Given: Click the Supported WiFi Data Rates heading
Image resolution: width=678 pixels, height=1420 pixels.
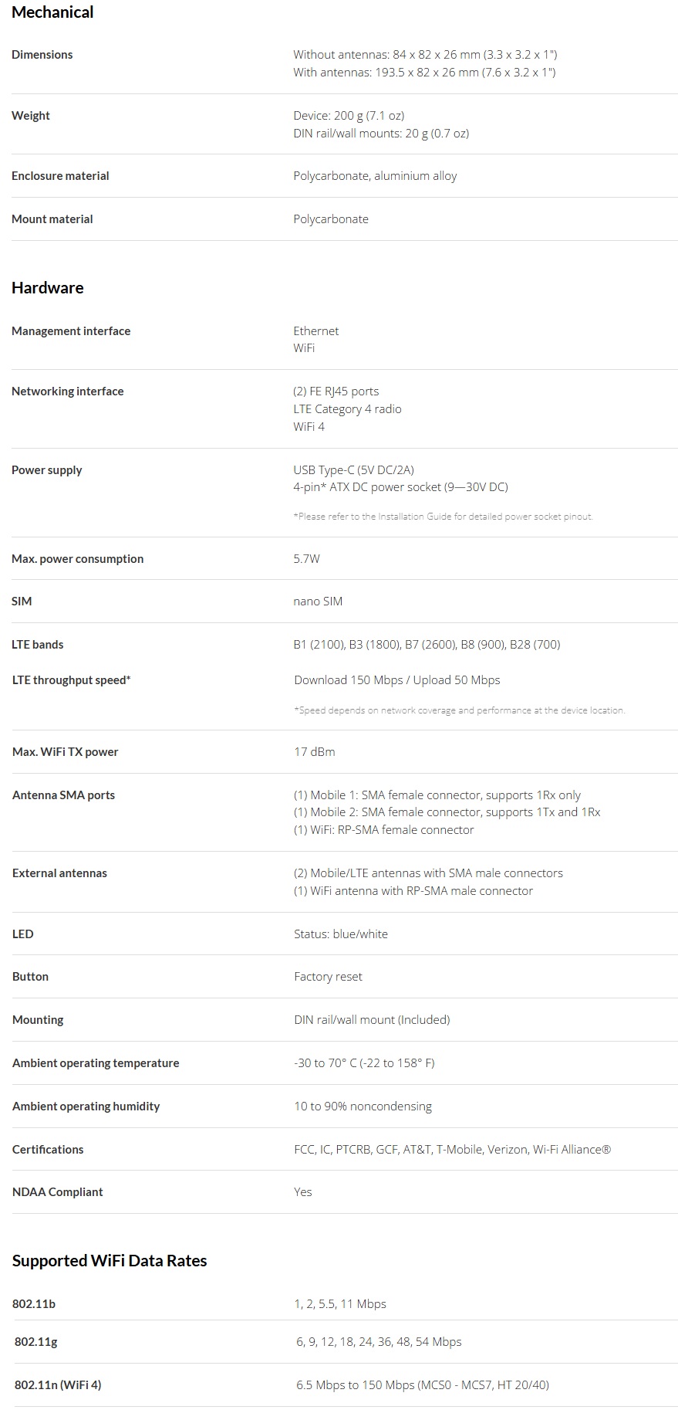Looking at the screenshot, I should 110,1261.
